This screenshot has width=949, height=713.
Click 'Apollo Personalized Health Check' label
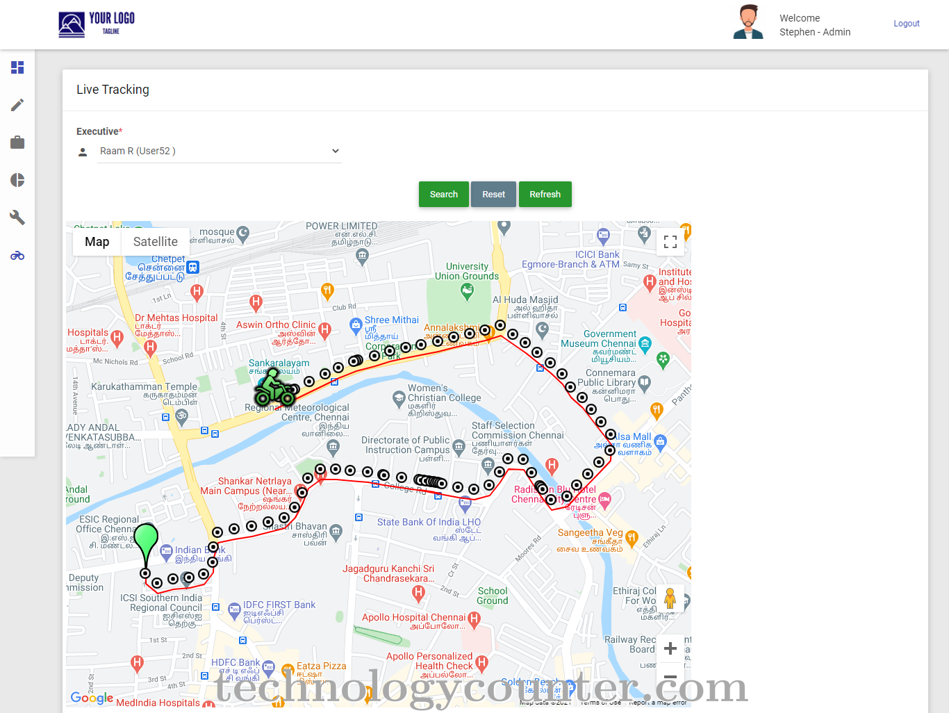431,661
